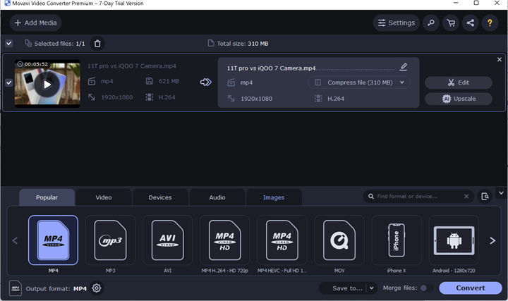Play the video thumbnail preview
The image size is (508, 301).
[x=47, y=85]
